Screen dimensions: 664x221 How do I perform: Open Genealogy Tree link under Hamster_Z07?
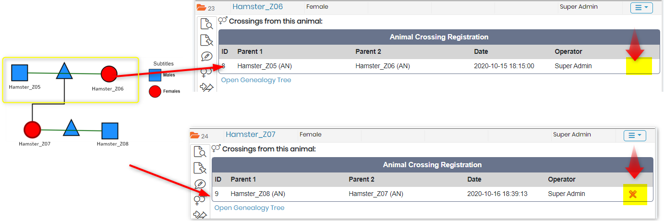(x=249, y=208)
